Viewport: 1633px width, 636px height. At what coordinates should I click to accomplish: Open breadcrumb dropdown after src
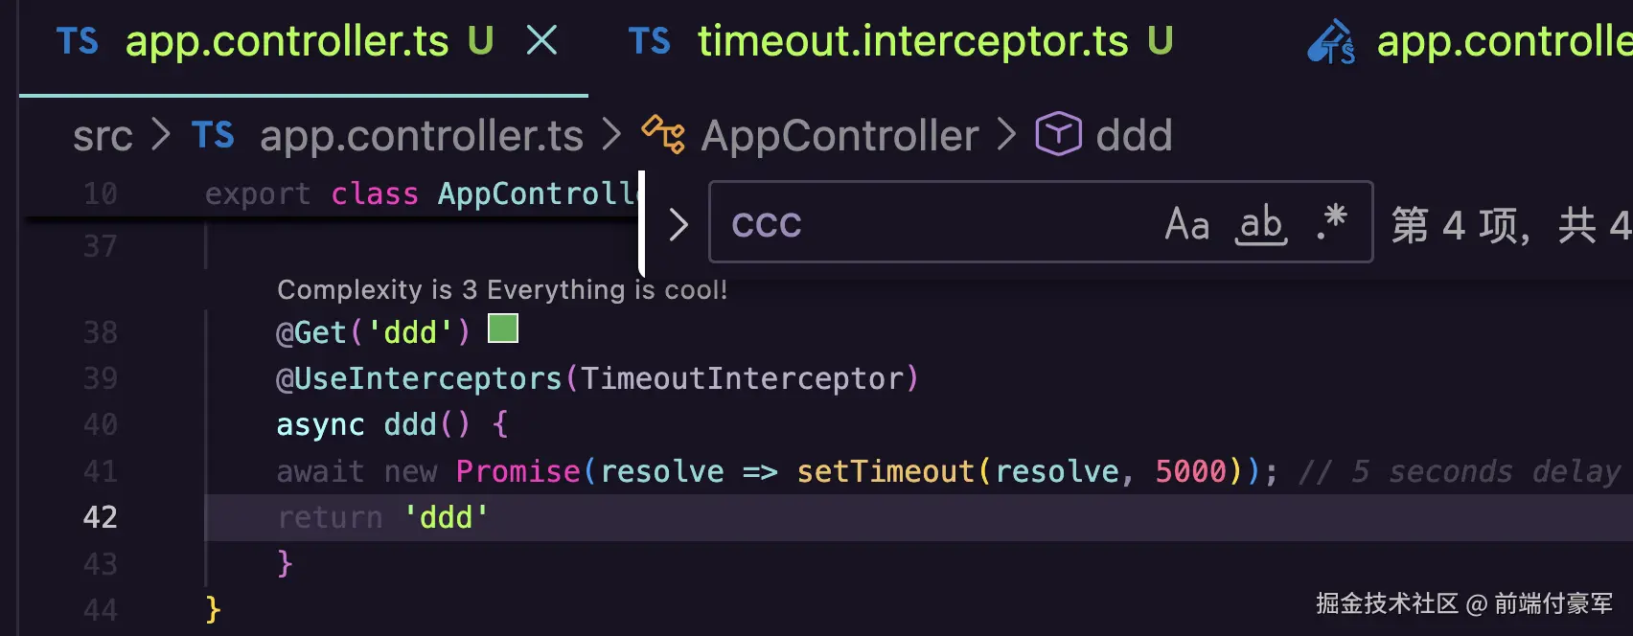click(x=161, y=135)
